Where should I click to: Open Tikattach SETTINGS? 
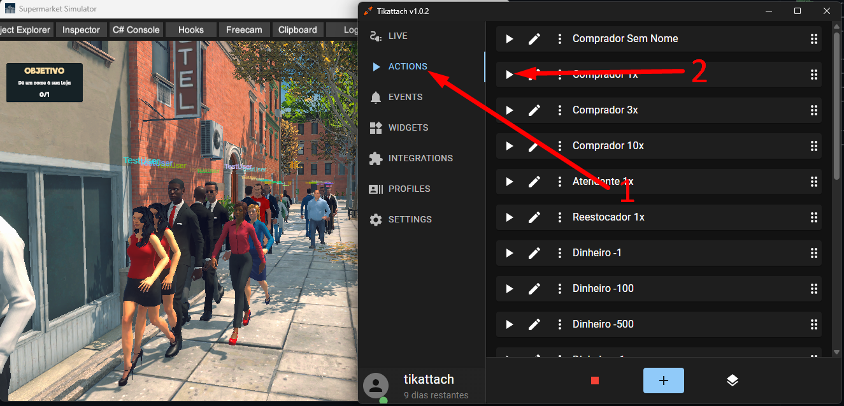(x=422, y=219)
